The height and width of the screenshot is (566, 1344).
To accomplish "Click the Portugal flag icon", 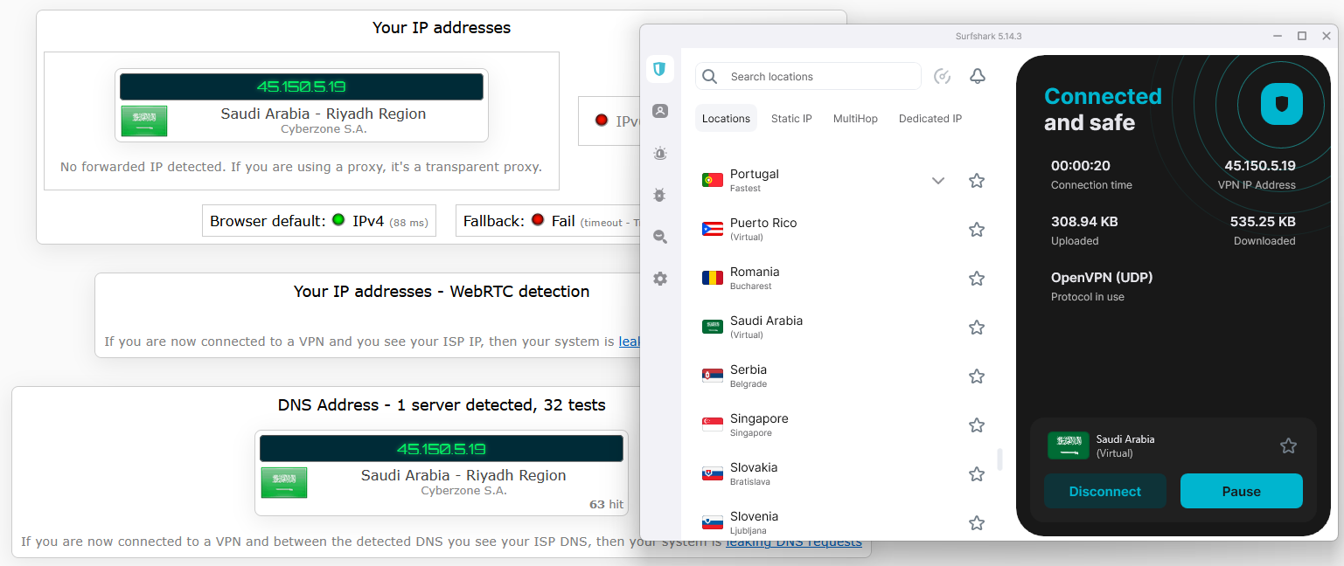I will click(713, 181).
